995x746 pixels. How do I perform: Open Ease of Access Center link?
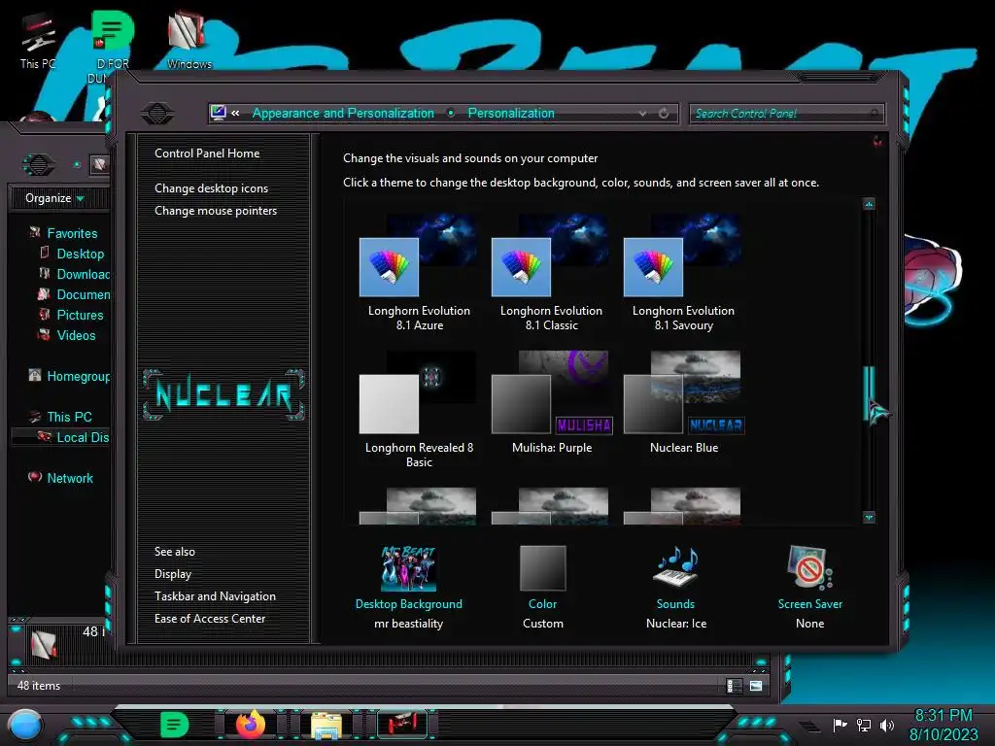coord(210,619)
